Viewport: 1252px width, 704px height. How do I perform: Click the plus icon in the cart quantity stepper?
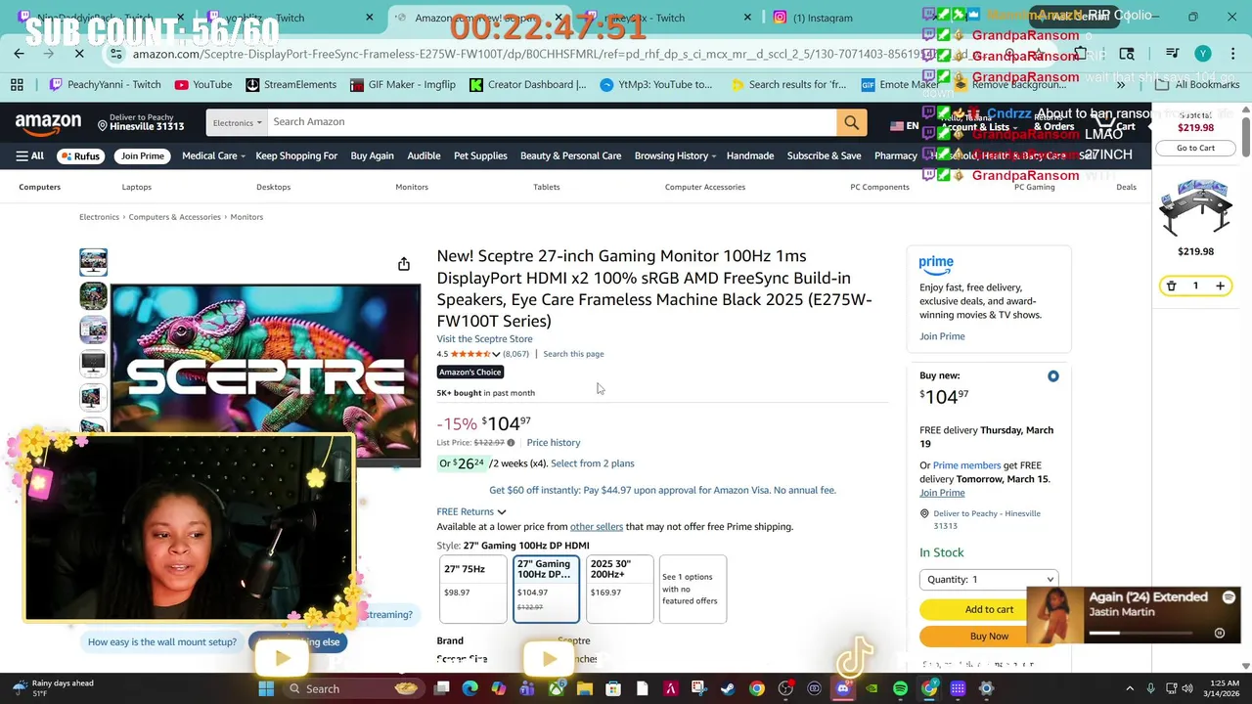tap(1220, 286)
